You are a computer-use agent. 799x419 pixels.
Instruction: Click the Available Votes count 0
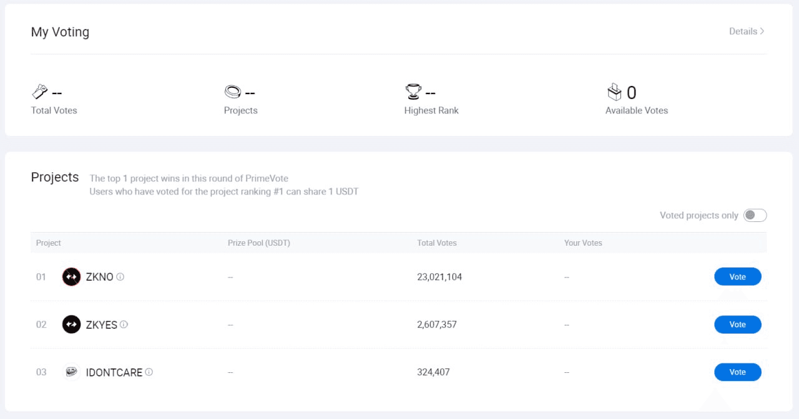pyautogui.click(x=631, y=93)
